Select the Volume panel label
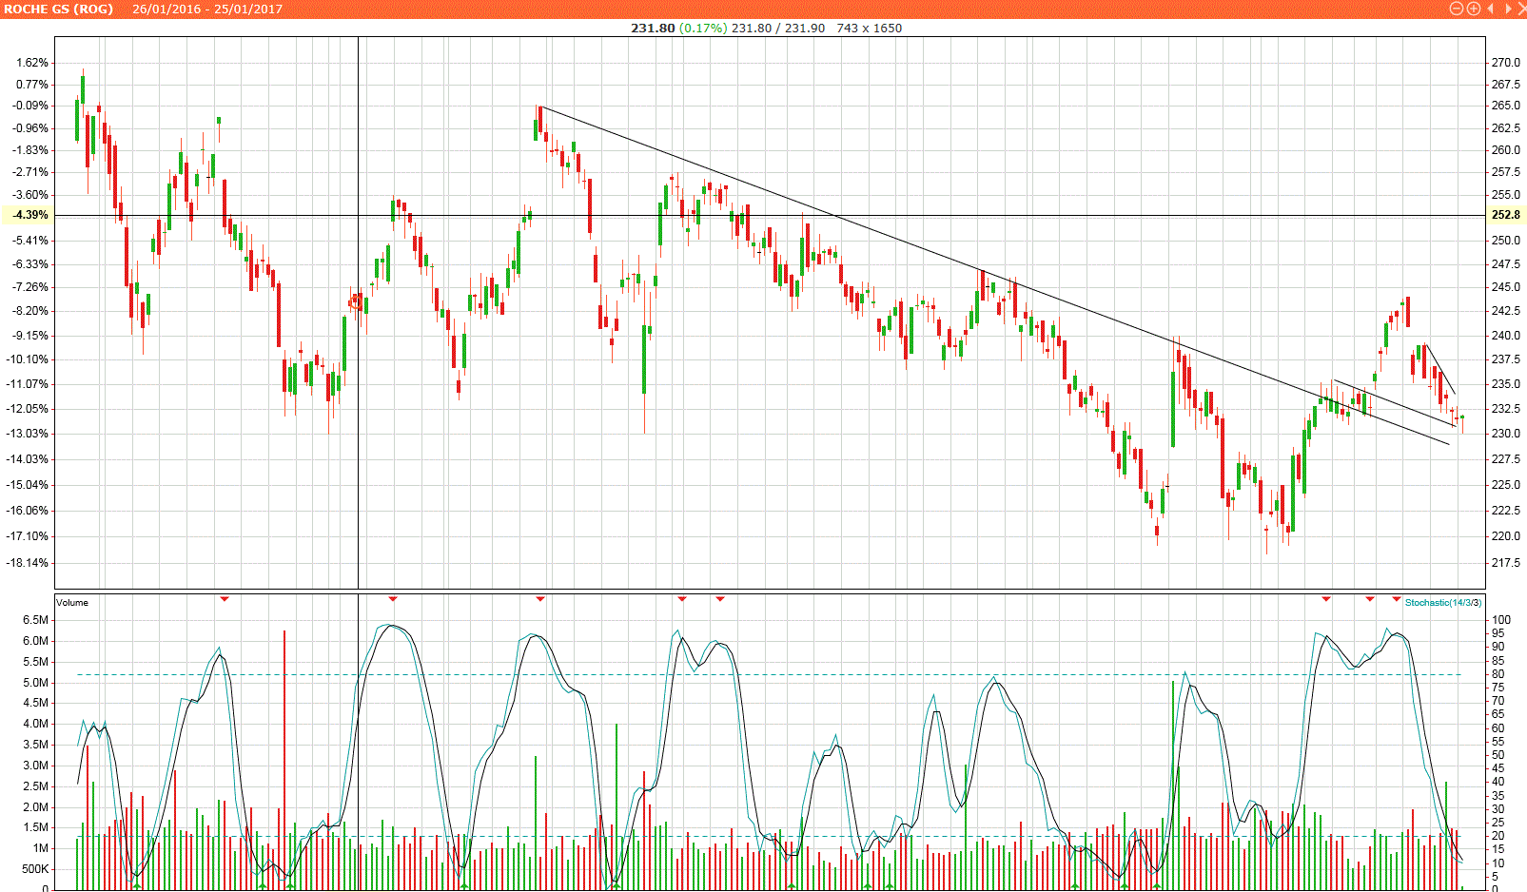Viewport: 1527px width, 892px height. (72, 603)
